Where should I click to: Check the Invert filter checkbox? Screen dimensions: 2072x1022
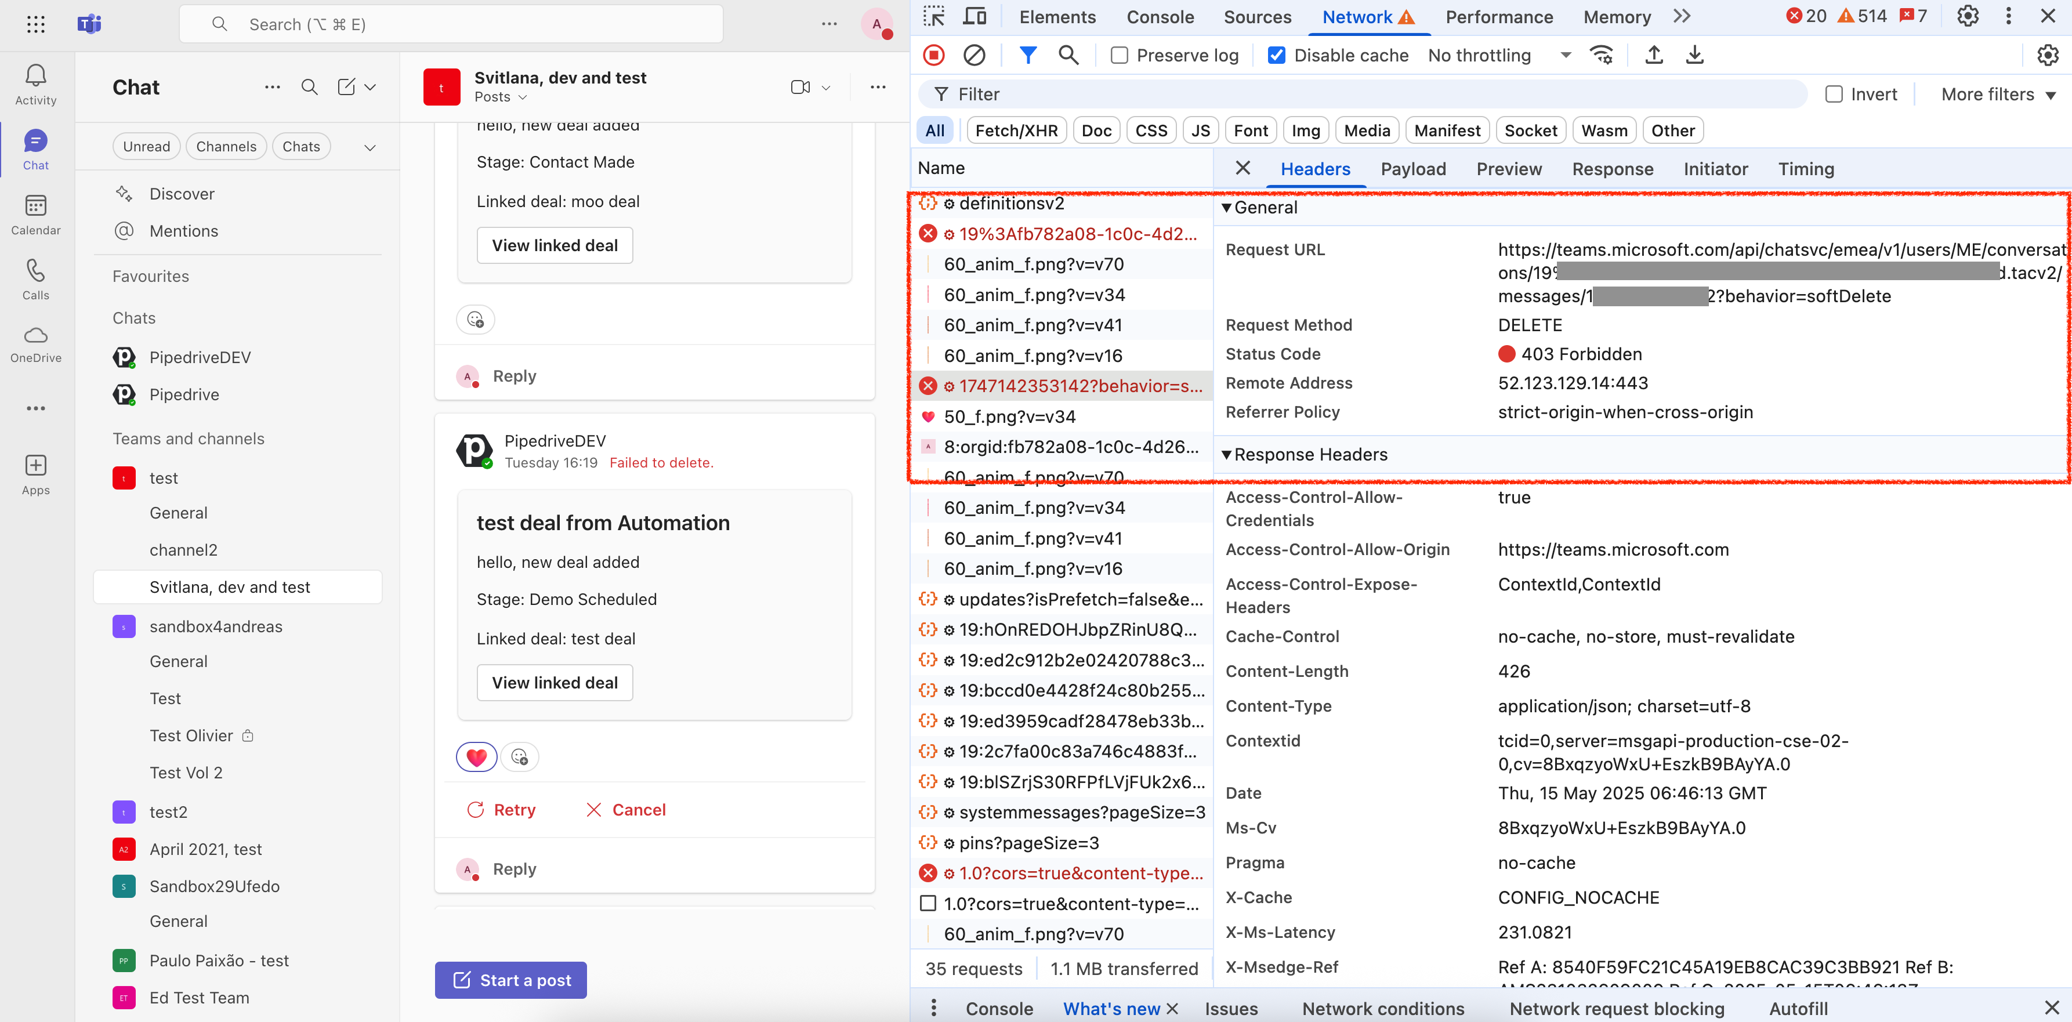point(1835,94)
